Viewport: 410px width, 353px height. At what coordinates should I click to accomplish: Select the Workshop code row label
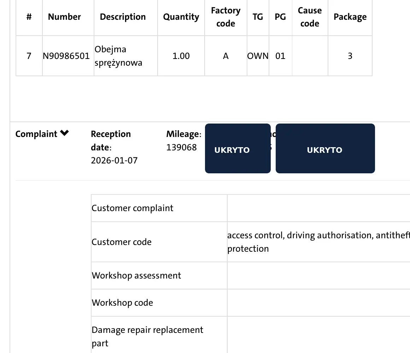pyautogui.click(x=122, y=303)
